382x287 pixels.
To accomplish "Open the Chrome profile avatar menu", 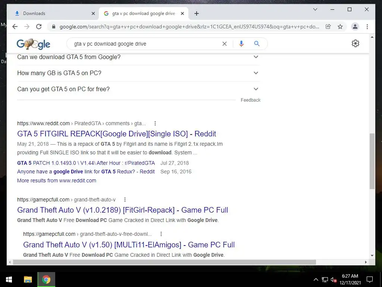I will (x=355, y=27).
